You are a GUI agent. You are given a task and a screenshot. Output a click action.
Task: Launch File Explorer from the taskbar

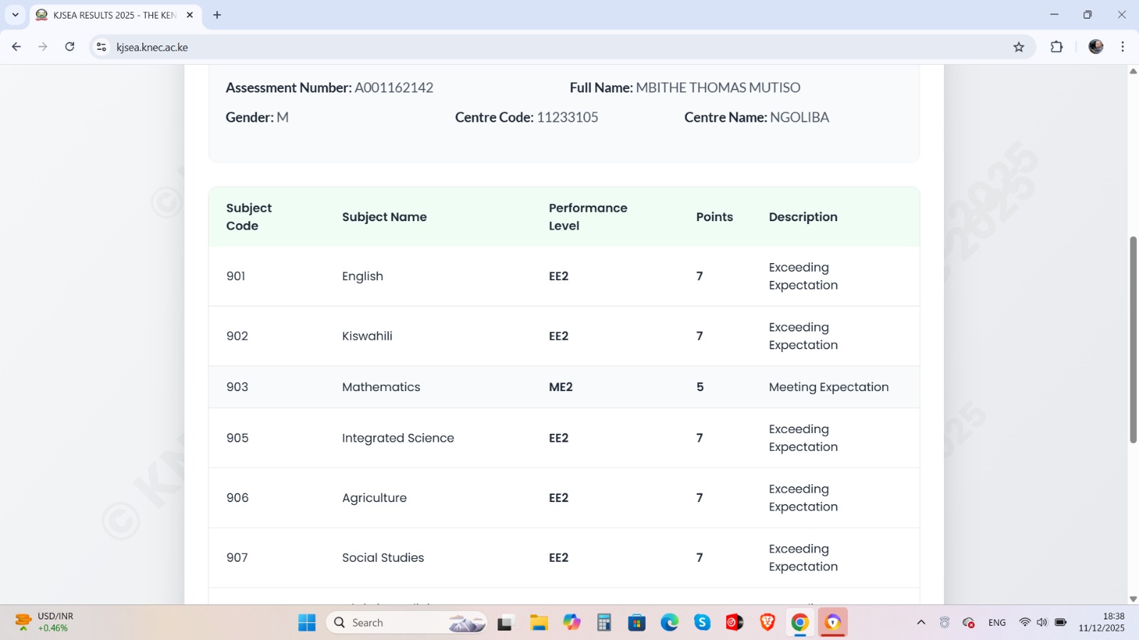(x=539, y=623)
